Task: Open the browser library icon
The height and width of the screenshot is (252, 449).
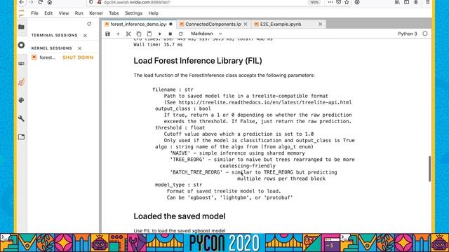Action: [x=397, y=2]
